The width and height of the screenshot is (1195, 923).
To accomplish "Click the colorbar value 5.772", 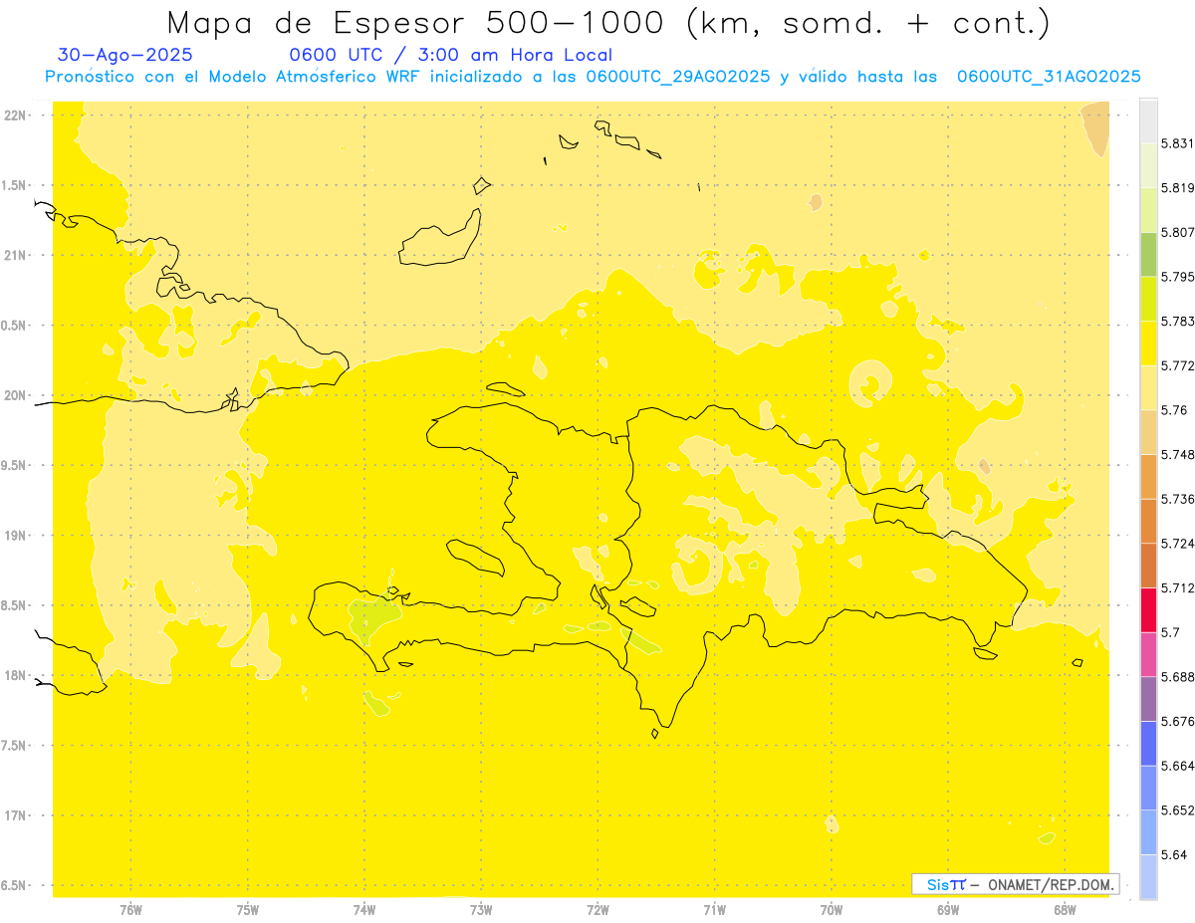I will (x=1178, y=365).
